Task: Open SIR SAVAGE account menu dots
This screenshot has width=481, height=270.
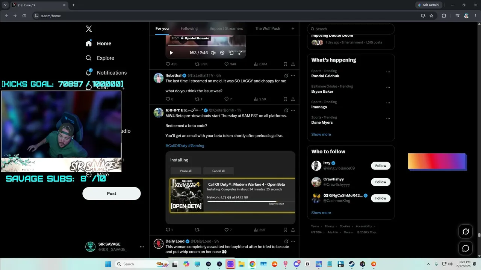Action: coord(142,247)
